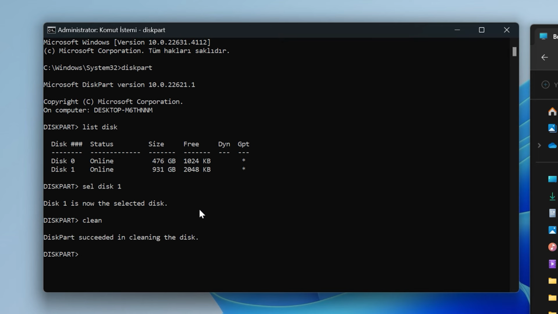Open the Music folder in Explorer sidebar

tap(552, 247)
